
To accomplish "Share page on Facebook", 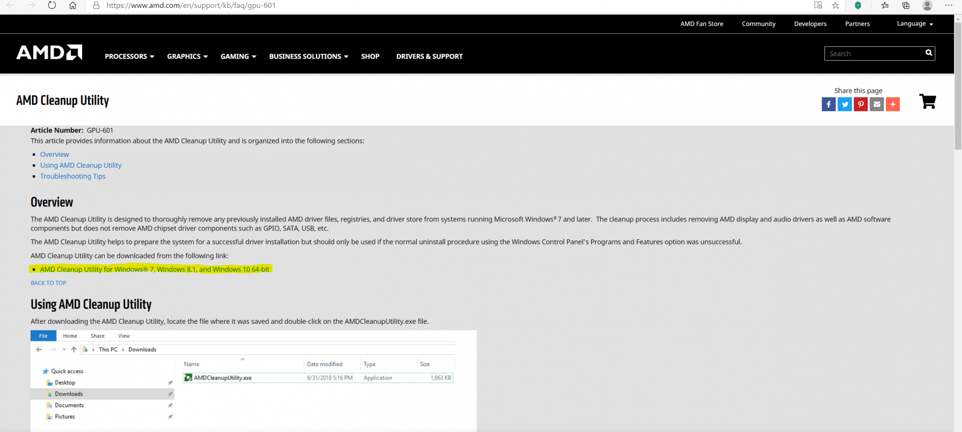I will [829, 104].
